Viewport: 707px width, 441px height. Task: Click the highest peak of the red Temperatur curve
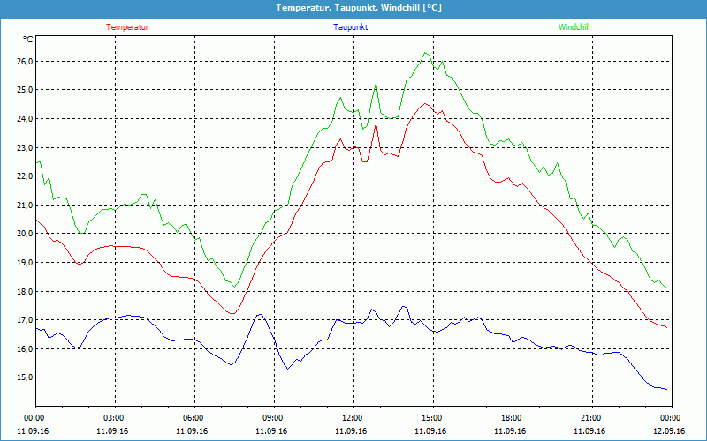click(x=426, y=104)
